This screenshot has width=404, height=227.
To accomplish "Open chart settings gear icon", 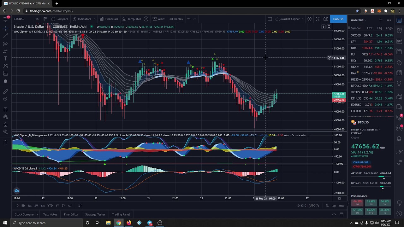I will [310, 19].
